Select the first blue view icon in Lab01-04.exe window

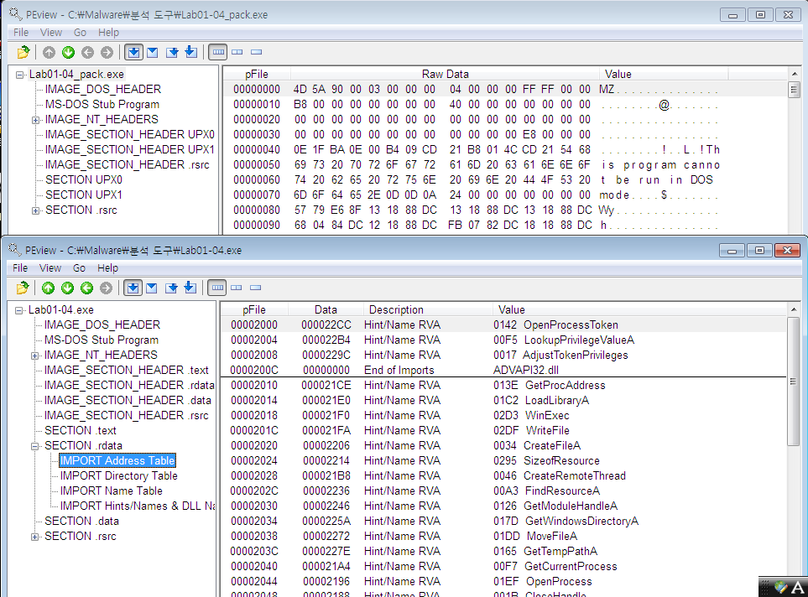click(133, 288)
